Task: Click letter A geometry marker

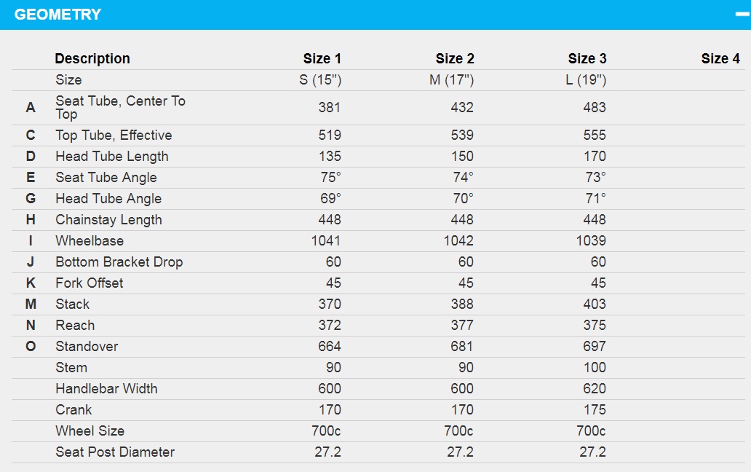Action: click(x=31, y=107)
